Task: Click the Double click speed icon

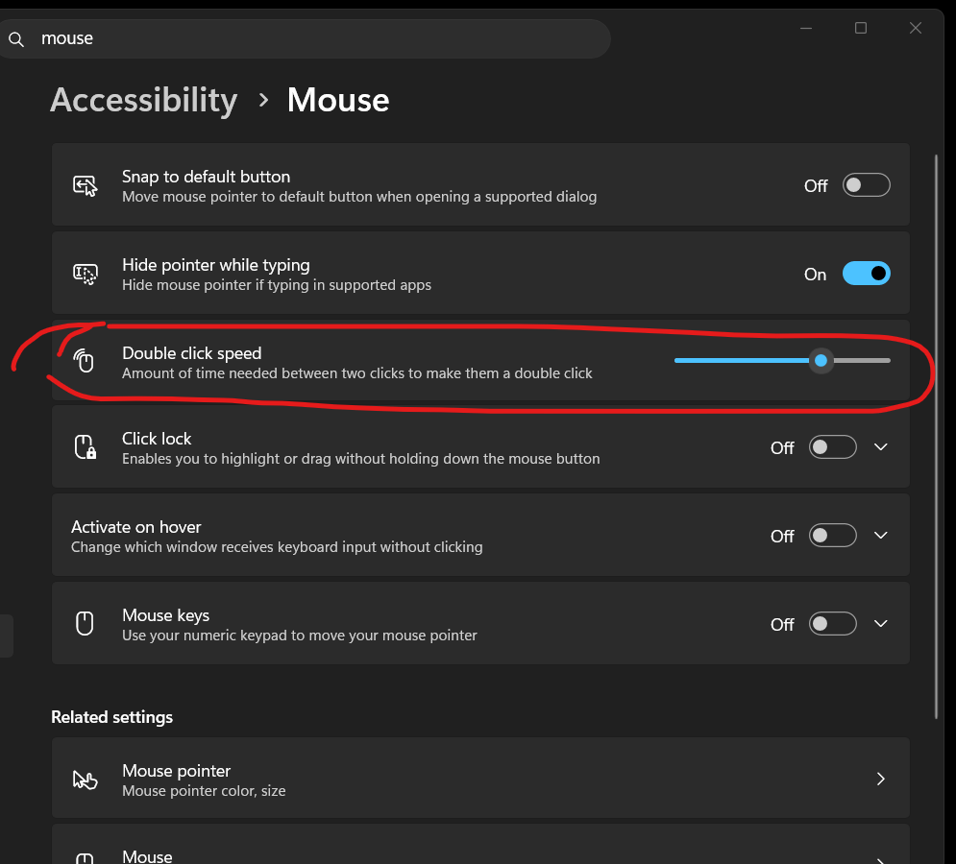Action: (x=85, y=361)
